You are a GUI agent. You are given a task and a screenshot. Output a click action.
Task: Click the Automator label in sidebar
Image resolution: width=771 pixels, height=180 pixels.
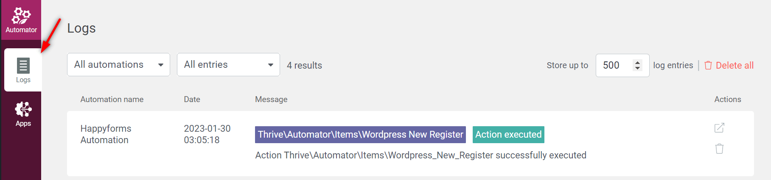click(x=21, y=30)
